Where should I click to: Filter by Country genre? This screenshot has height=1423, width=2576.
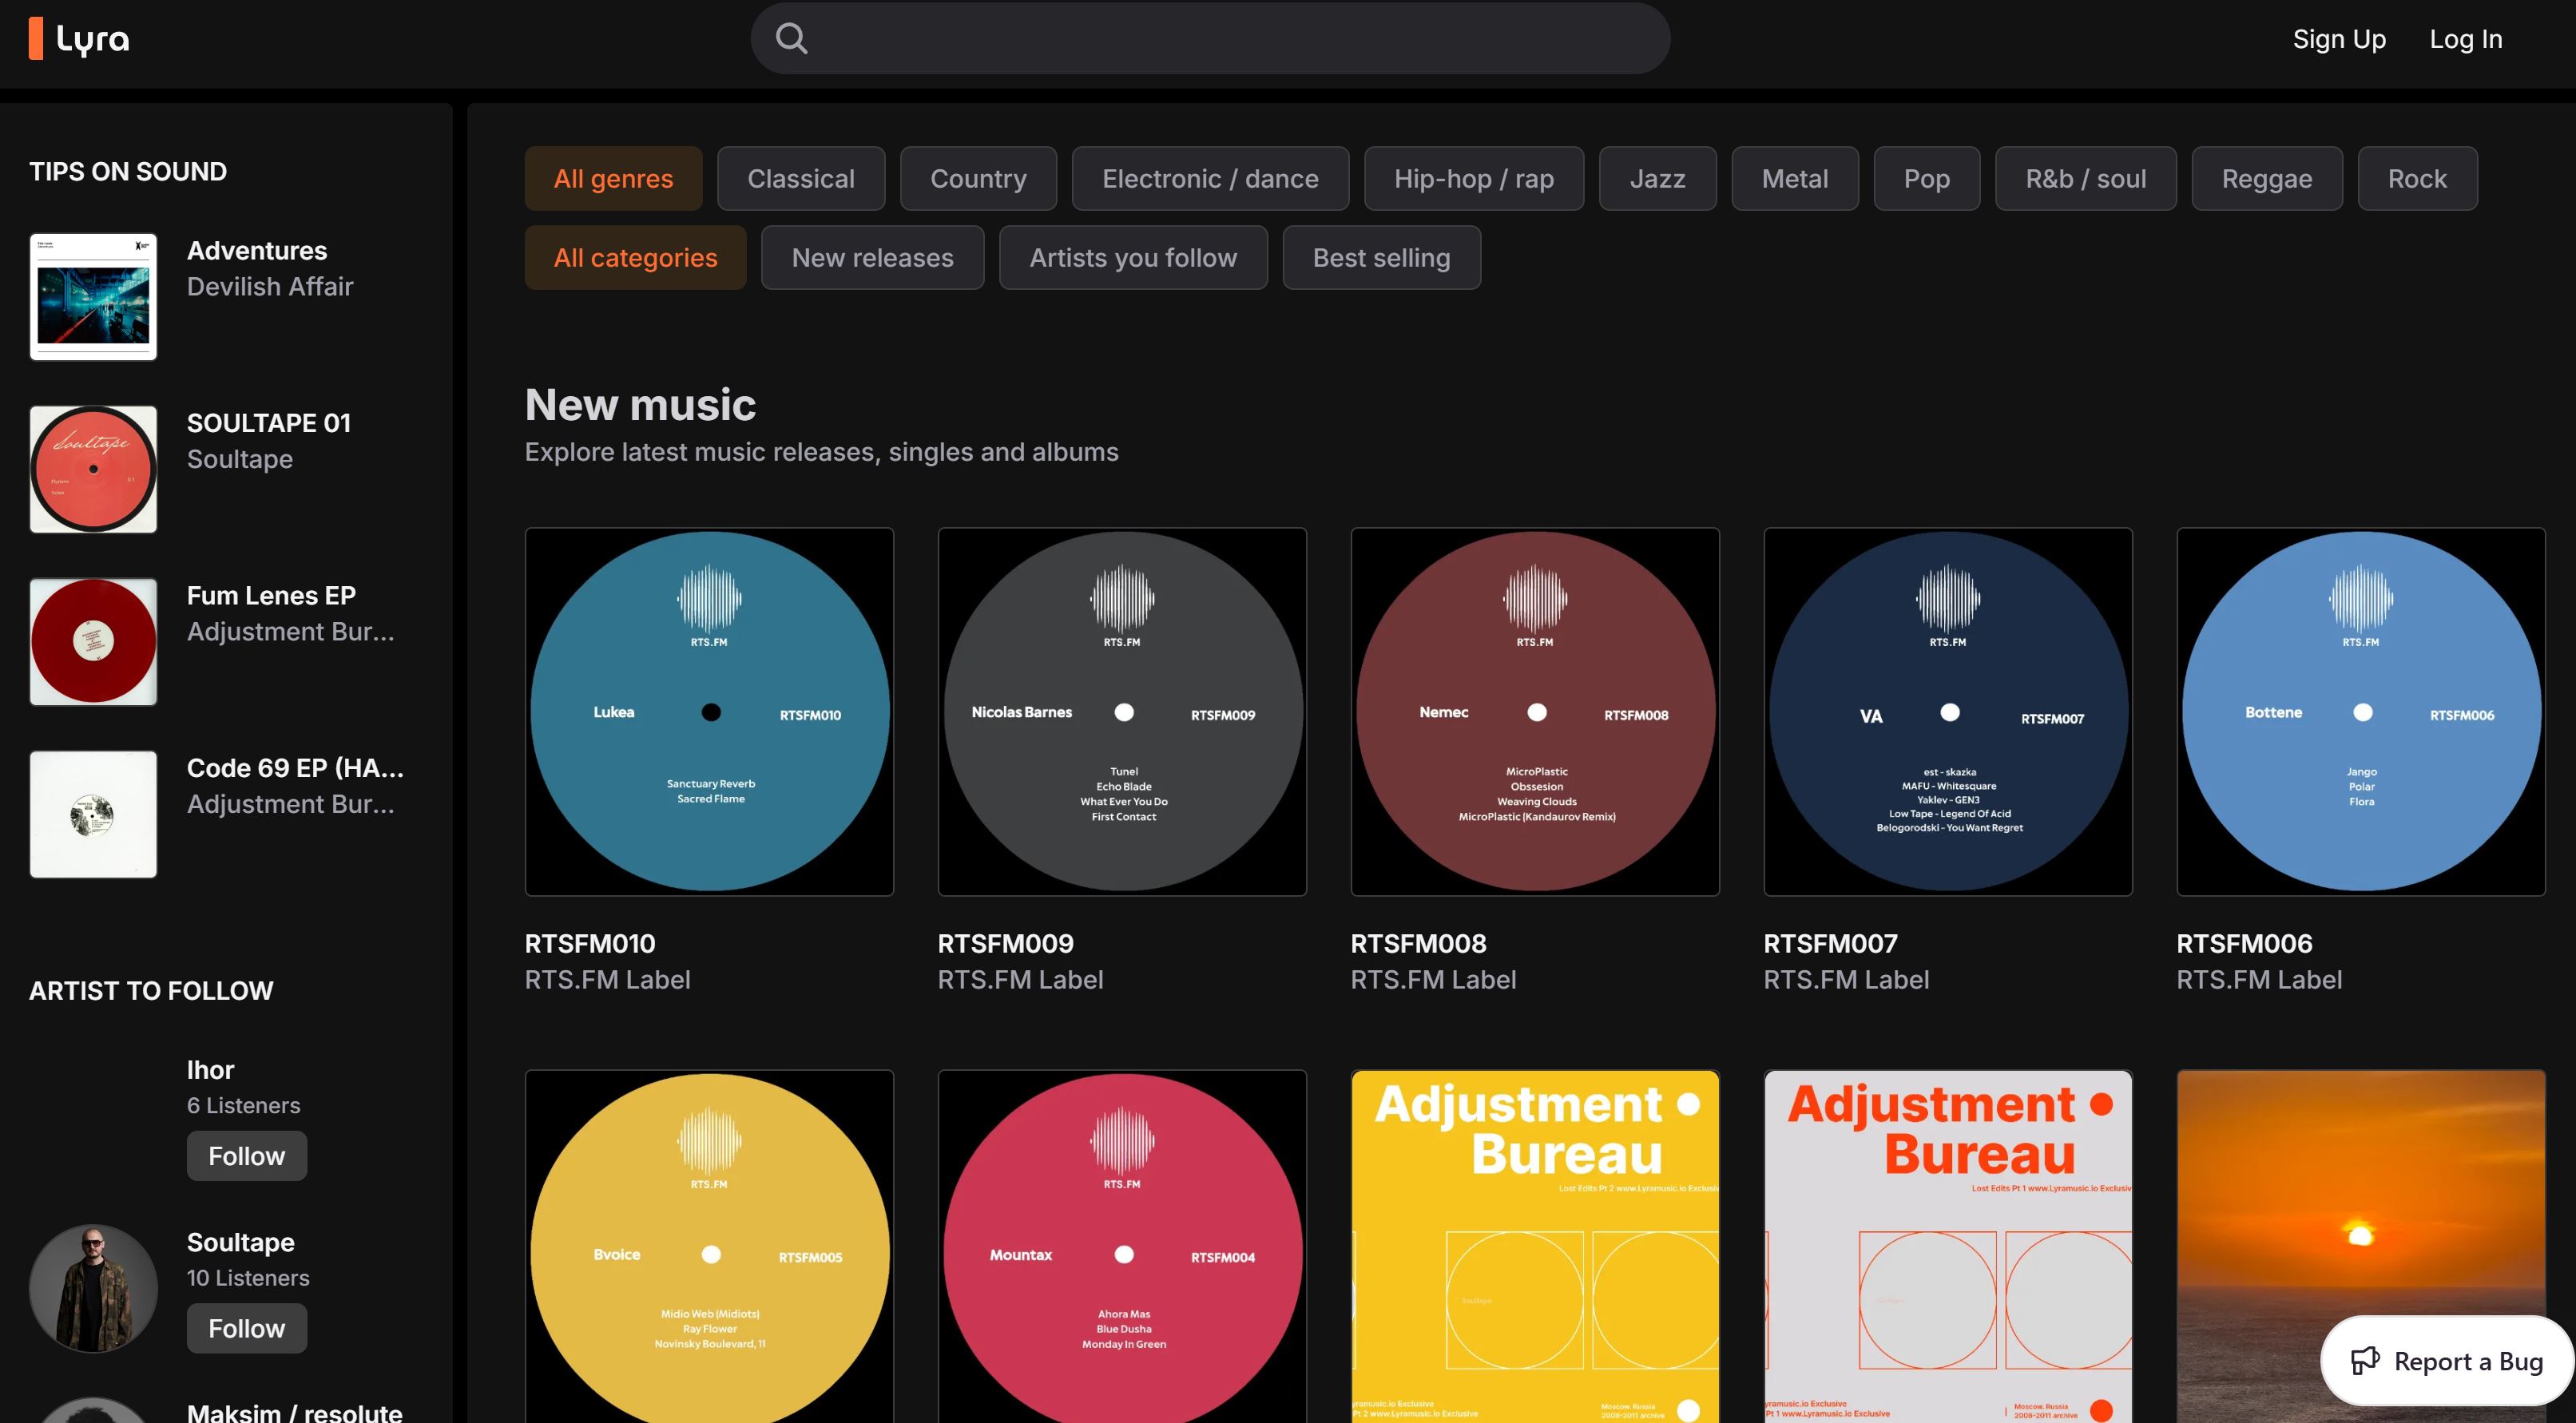coord(978,179)
